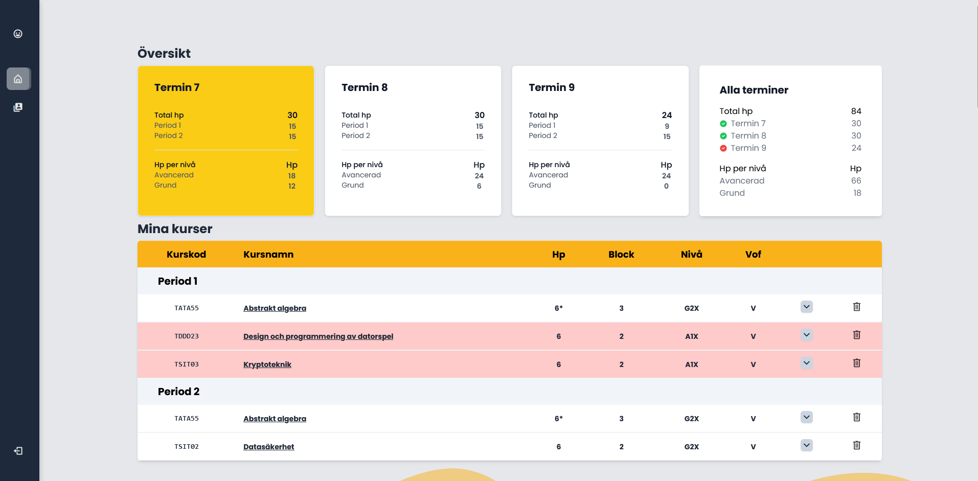This screenshot has height=481, width=978.
Task: Delete the TDDD23 course row
Action: pyautogui.click(x=857, y=335)
